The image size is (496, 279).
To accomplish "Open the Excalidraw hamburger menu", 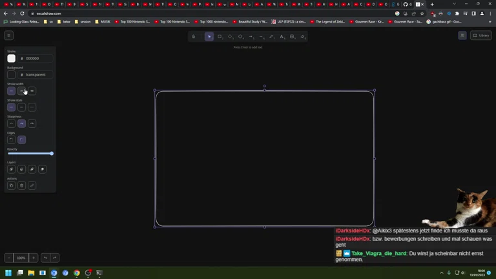I will [x=9, y=36].
